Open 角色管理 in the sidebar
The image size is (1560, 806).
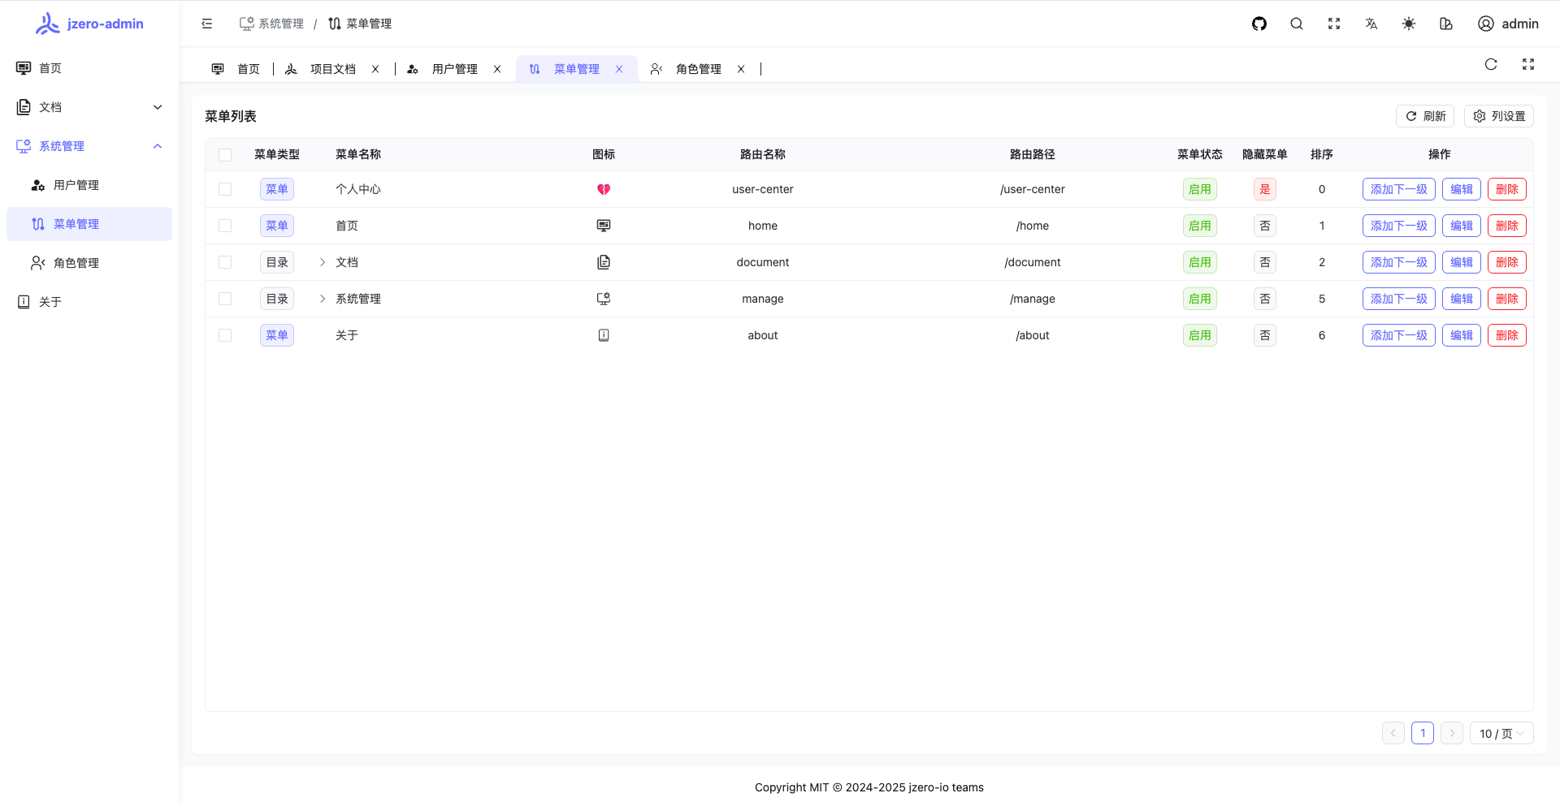point(76,263)
